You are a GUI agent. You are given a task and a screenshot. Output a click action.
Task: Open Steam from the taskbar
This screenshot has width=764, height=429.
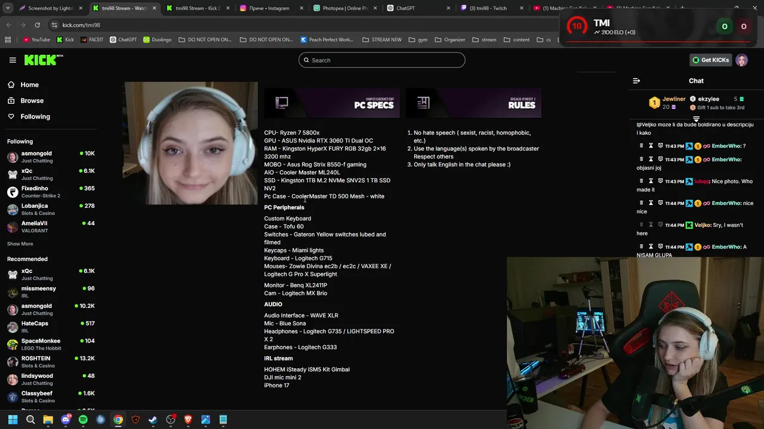coord(153,419)
